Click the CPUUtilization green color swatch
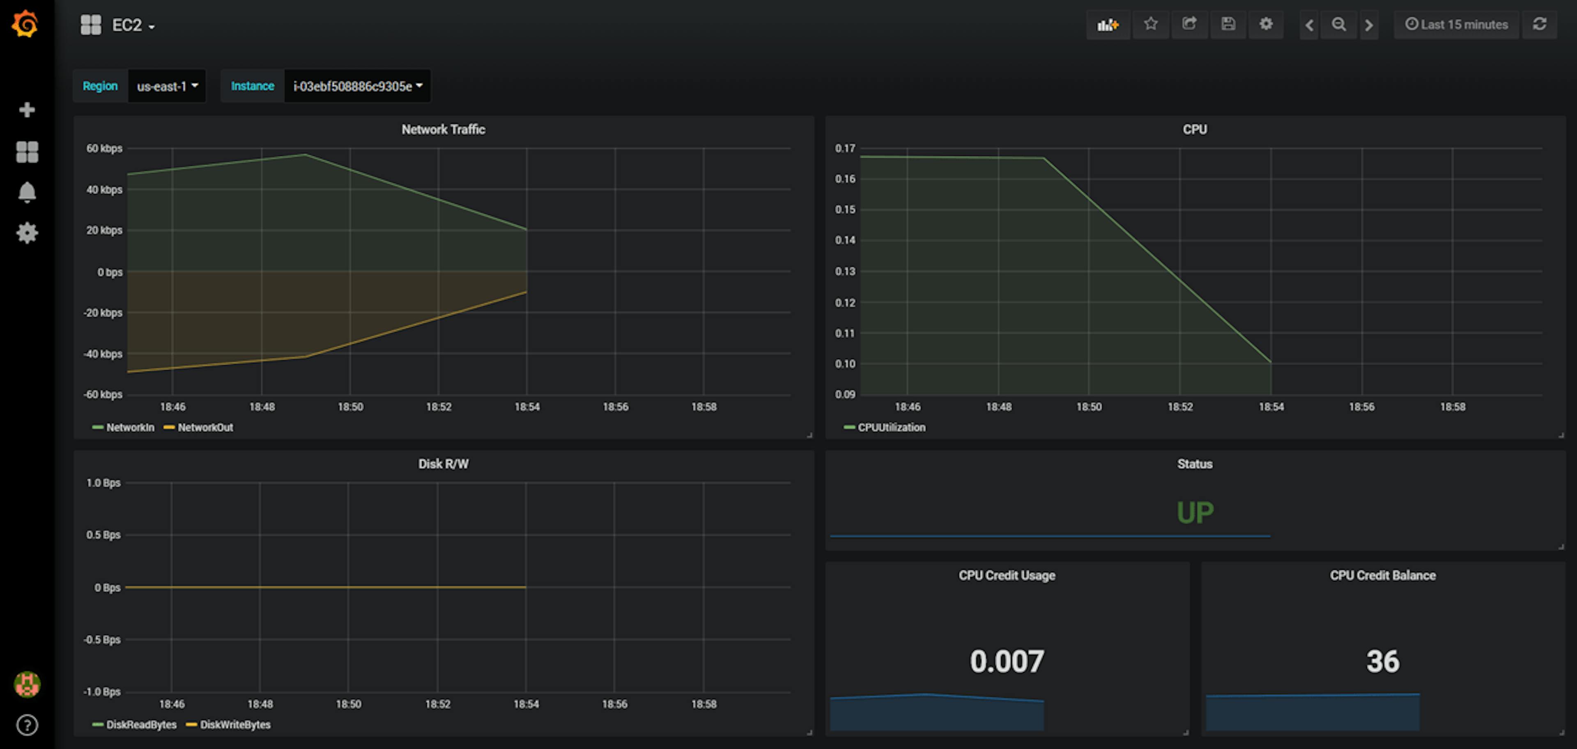Viewport: 1577px width, 749px height. [x=849, y=427]
